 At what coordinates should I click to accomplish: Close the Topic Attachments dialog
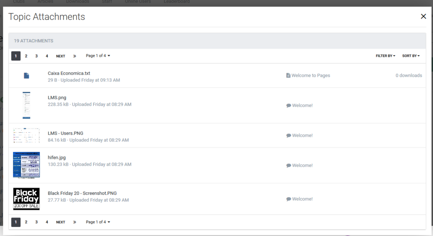point(423,16)
